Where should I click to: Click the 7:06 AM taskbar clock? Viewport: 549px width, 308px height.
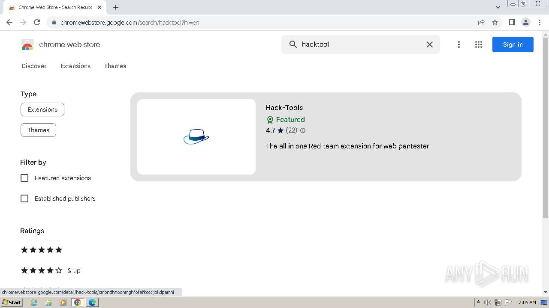(x=527, y=302)
